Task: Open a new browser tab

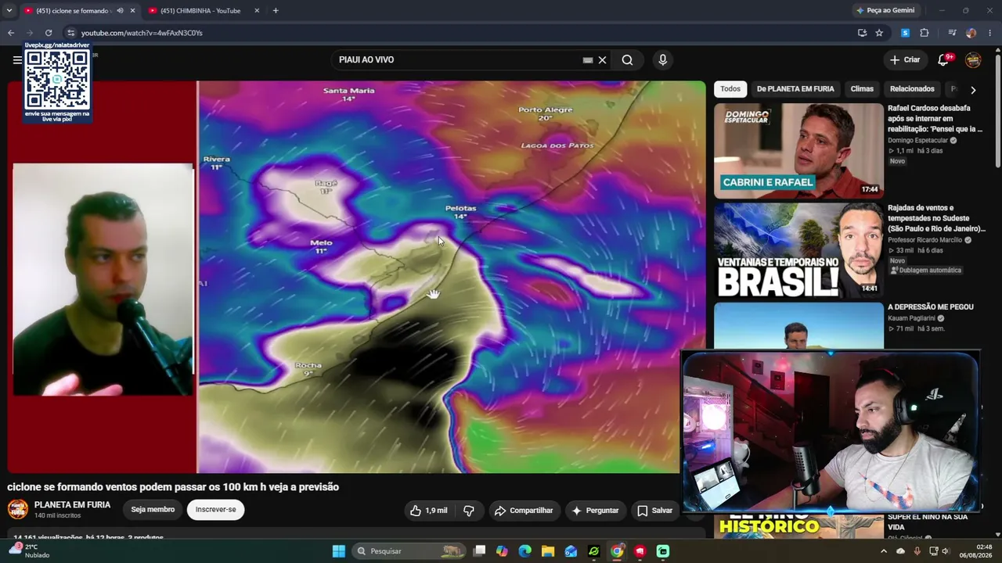Action: pyautogui.click(x=276, y=11)
